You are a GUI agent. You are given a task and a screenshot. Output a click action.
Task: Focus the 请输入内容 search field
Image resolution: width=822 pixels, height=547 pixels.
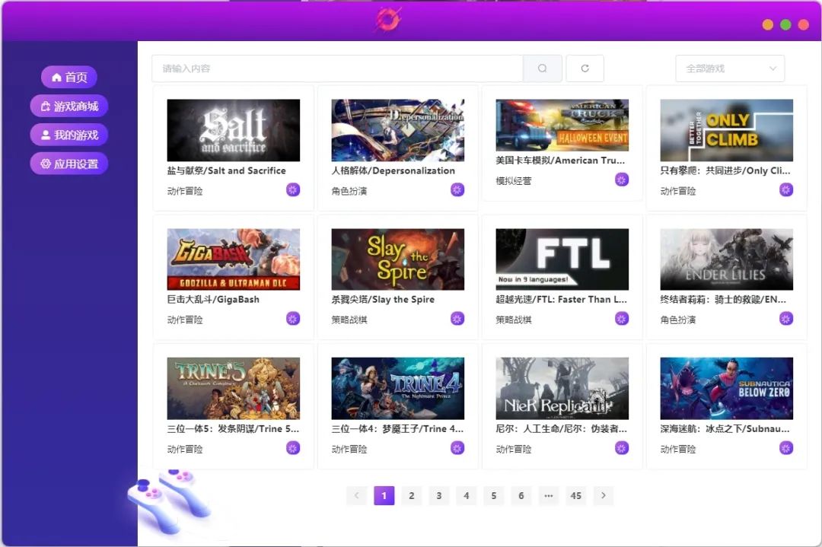338,68
